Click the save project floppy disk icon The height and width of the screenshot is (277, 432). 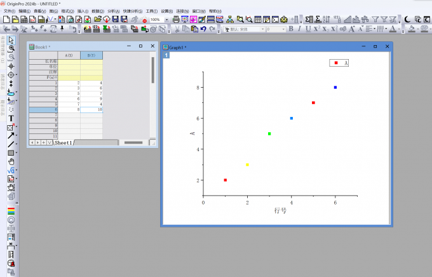point(115,19)
